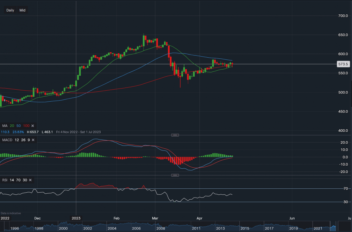Toggle the RSI 14 period setting
This screenshot has height=232, width=352.
pyautogui.click(x=12, y=180)
